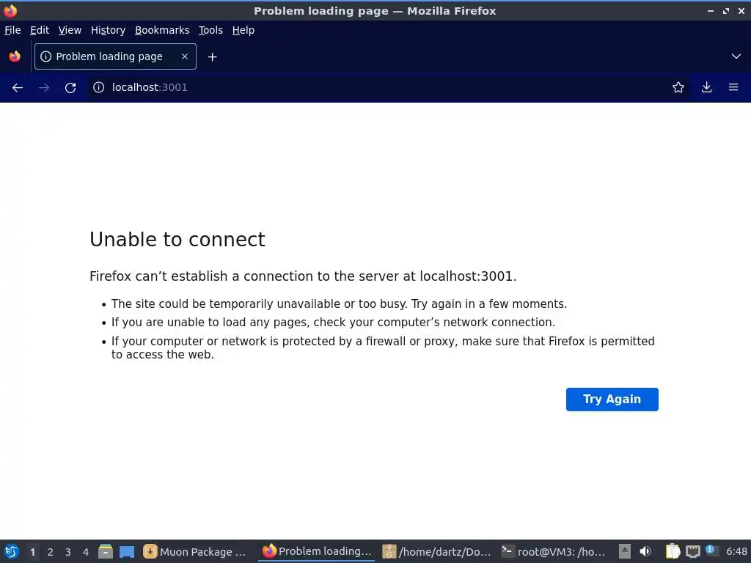Select the Problem loading page tab

pos(109,56)
